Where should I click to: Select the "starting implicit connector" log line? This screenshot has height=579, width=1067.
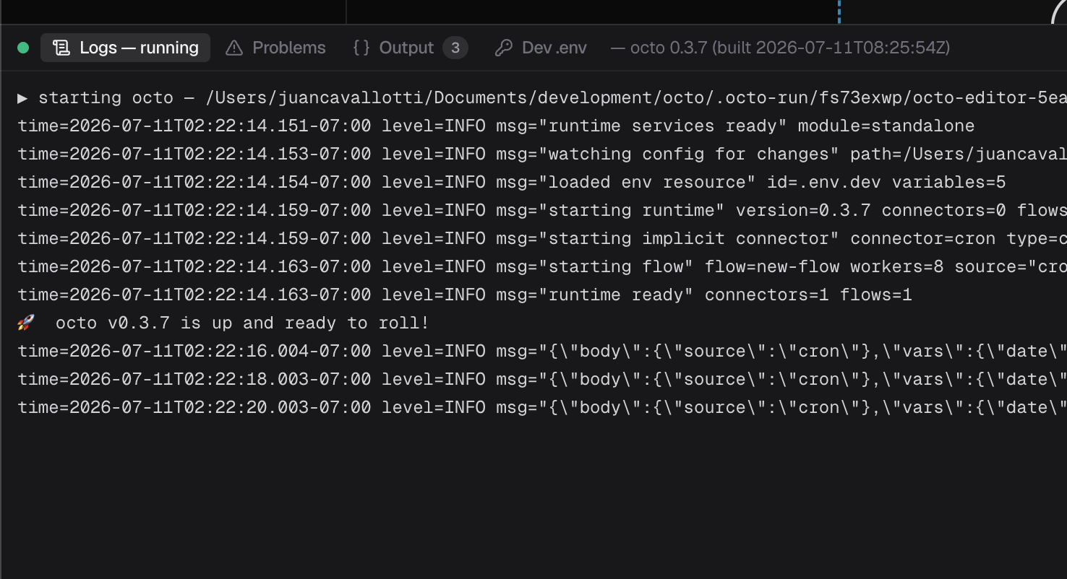pos(542,238)
